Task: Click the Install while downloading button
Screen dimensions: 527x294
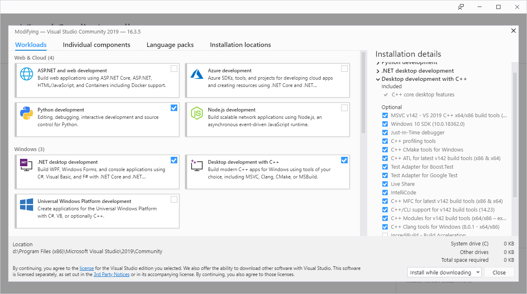Action: tap(440, 272)
